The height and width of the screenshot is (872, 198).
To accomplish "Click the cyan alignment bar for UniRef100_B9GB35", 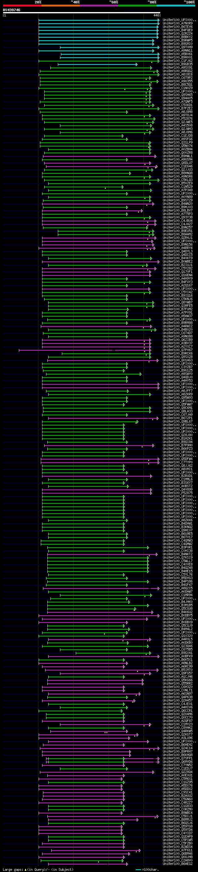I will (97, 64).
